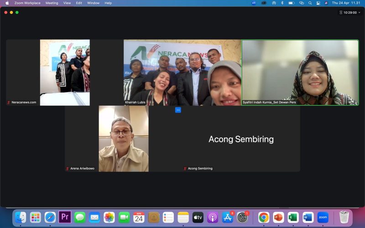This screenshot has width=365, height=228.
Task: Open Microsoft Word from the Dock
Action: point(308,218)
